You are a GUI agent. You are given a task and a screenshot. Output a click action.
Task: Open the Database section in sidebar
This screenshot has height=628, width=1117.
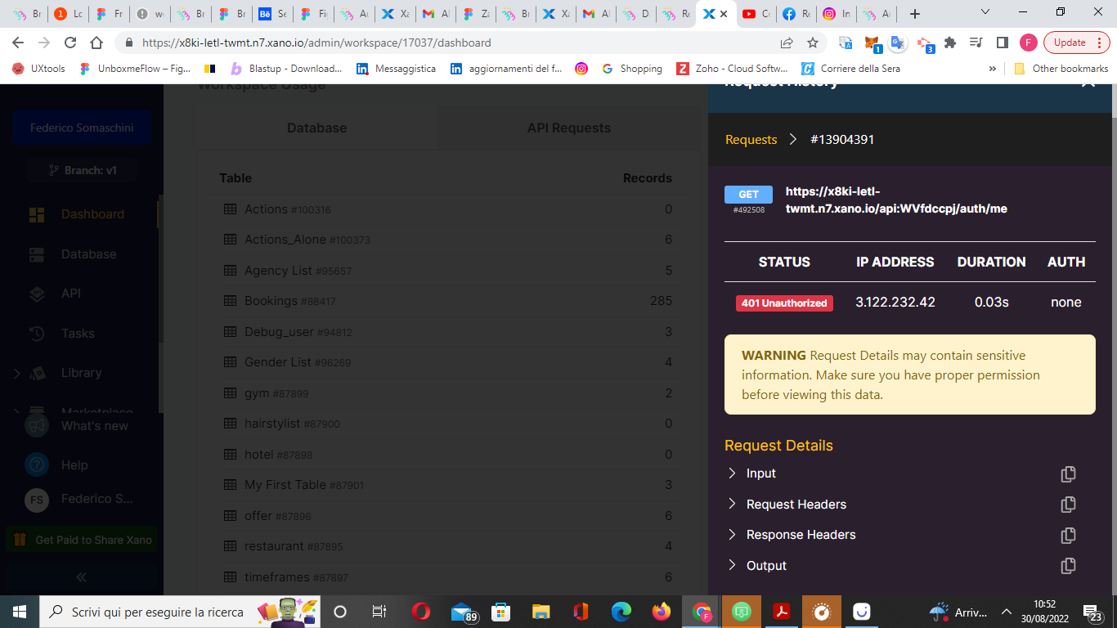click(88, 254)
